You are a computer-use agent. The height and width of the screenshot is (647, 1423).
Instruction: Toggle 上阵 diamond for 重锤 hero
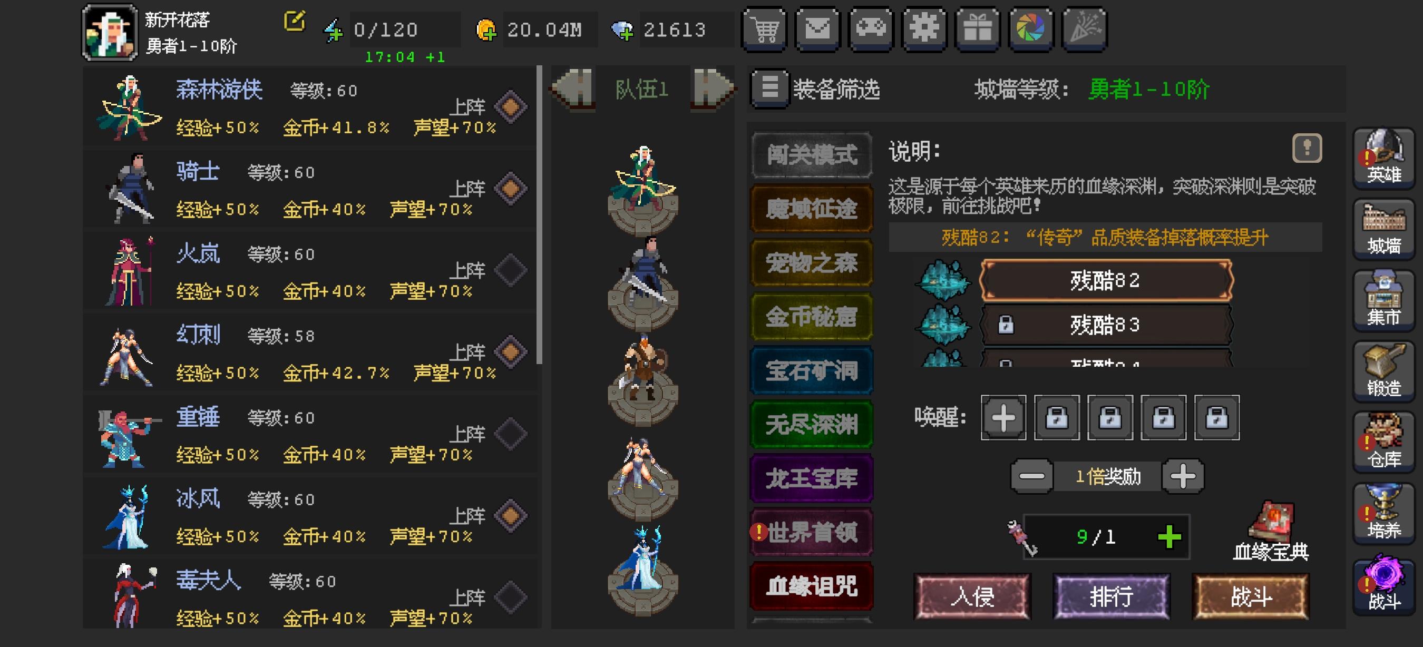pos(510,434)
